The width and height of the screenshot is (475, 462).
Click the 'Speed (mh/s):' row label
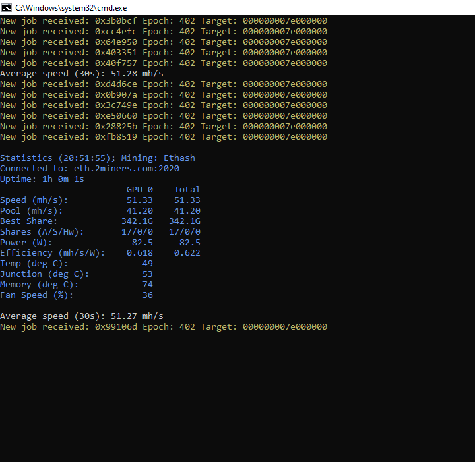(x=34, y=200)
